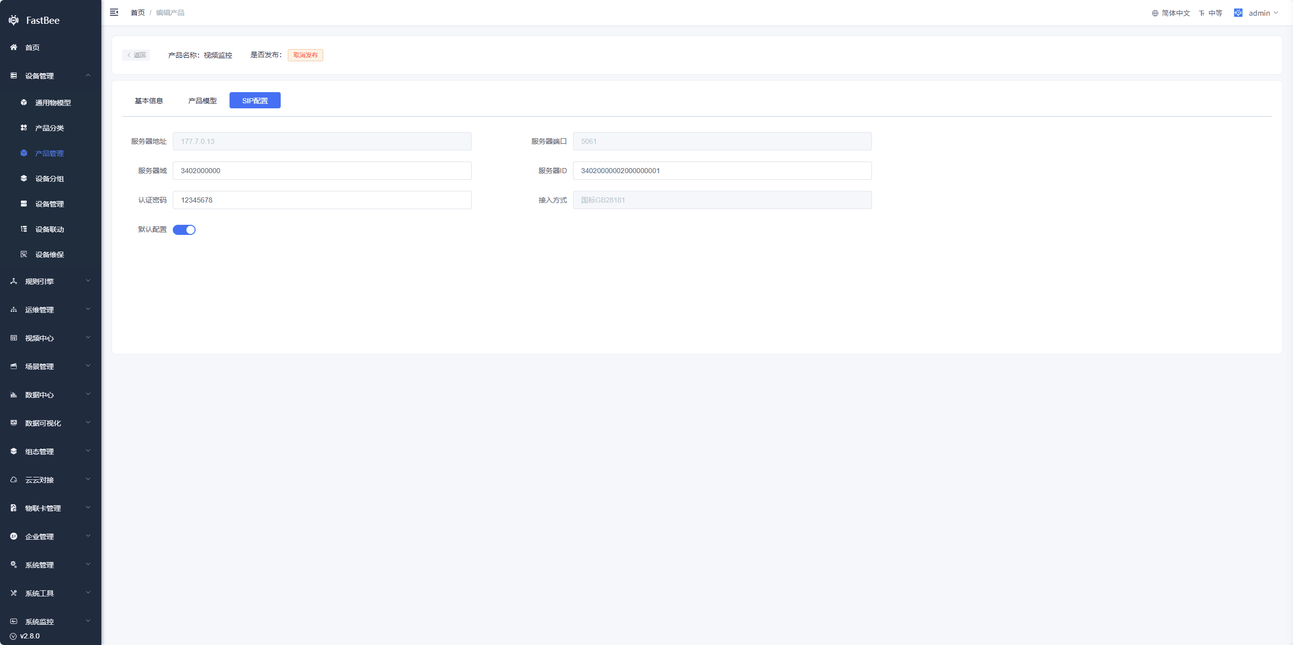Click the 返回 back button
Viewport: 1293px width, 645px height.
pyautogui.click(x=136, y=55)
